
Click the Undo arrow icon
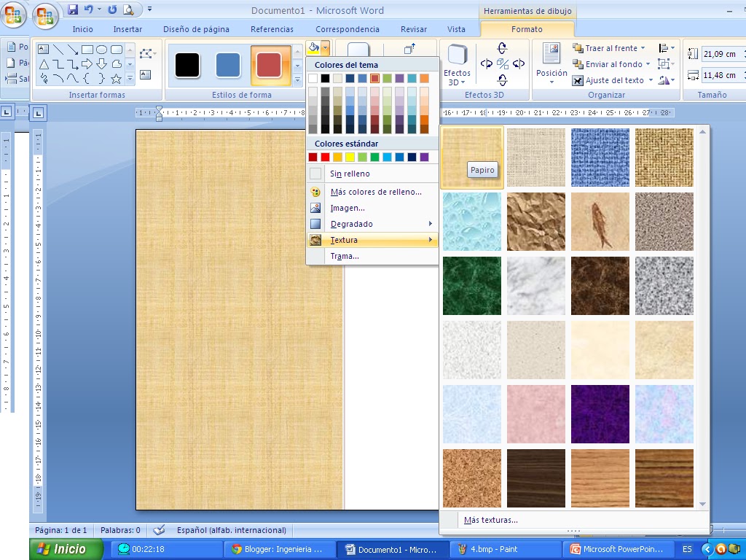click(88, 9)
